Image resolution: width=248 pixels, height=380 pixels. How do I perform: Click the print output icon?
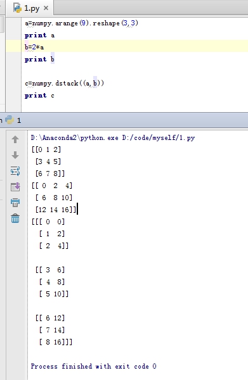[15, 203]
